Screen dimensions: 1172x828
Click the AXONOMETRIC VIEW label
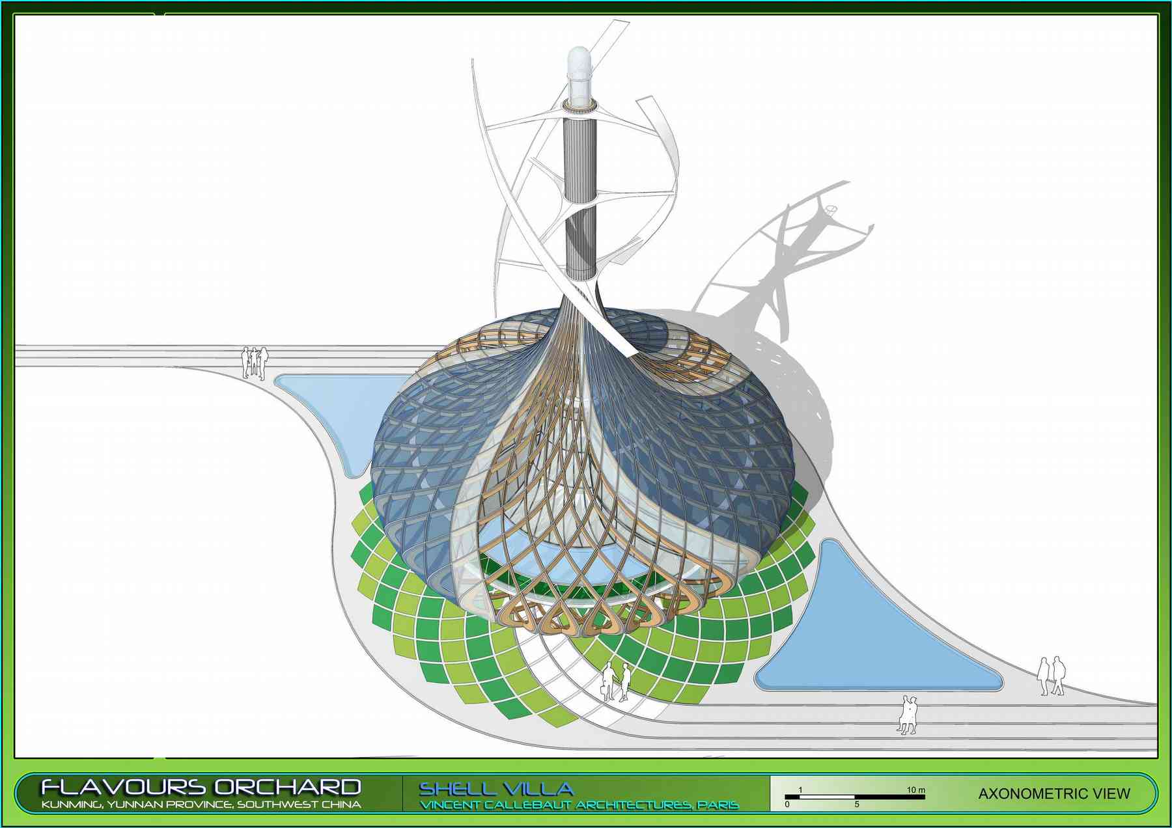tap(1053, 793)
